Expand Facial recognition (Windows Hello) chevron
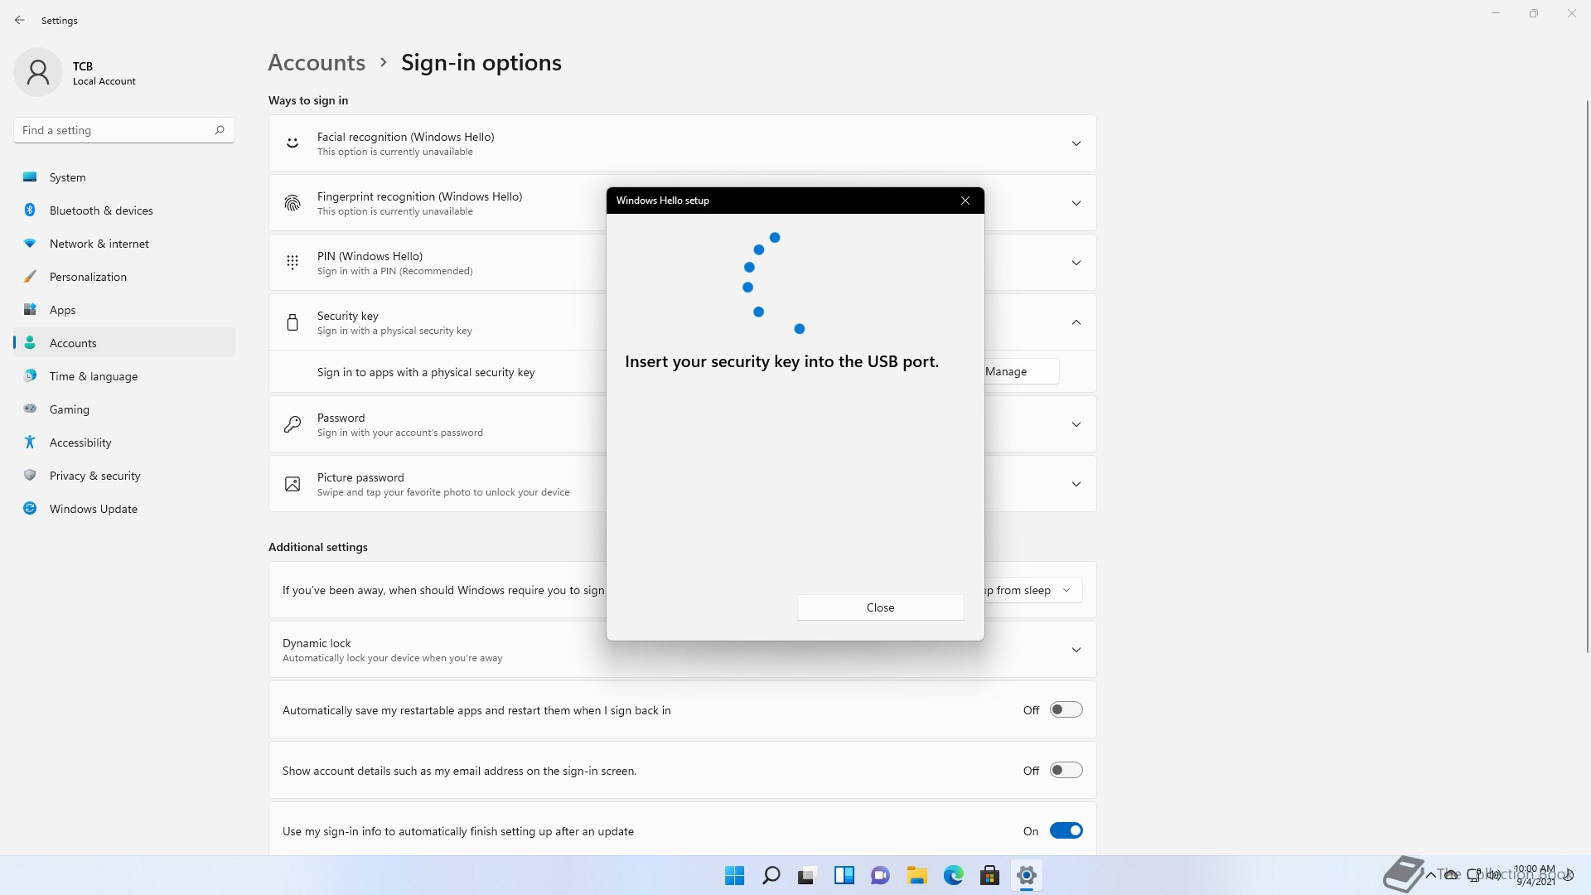The height and width of the screenshot is (895, 1591). 1076,143
